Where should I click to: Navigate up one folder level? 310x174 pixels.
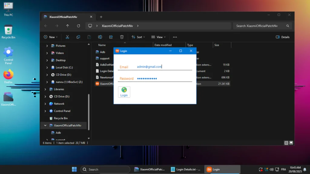click(68, 26)
